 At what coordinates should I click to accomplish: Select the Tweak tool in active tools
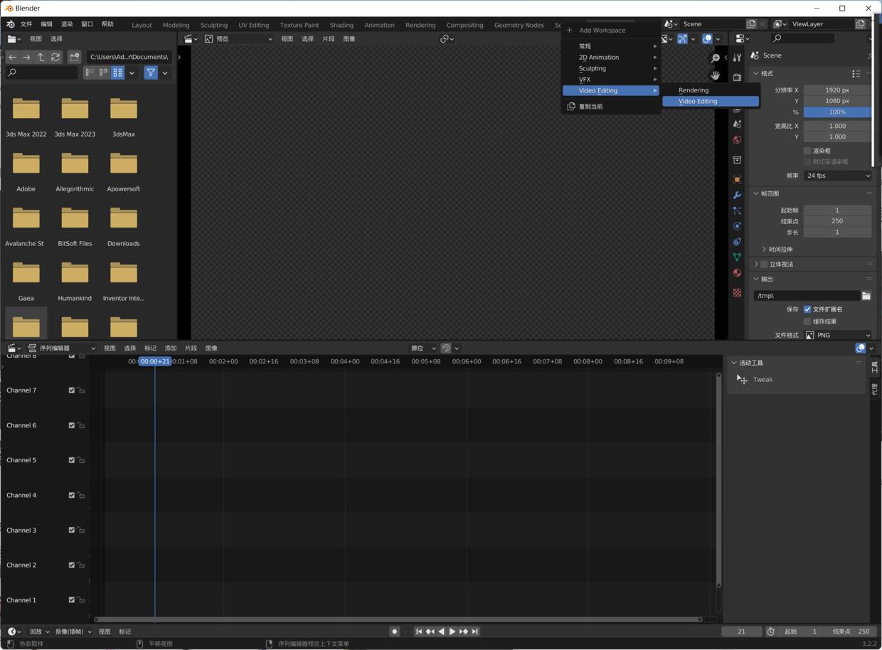(763, 379)
